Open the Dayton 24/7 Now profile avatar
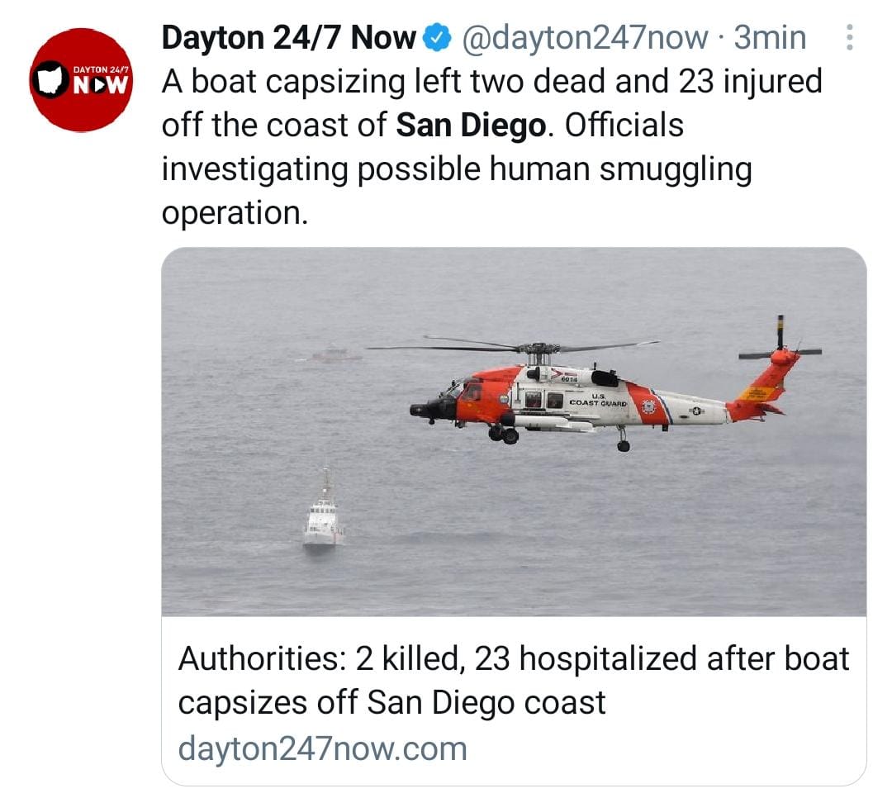Viewport: 892px width, 798px height. point(81,79)
